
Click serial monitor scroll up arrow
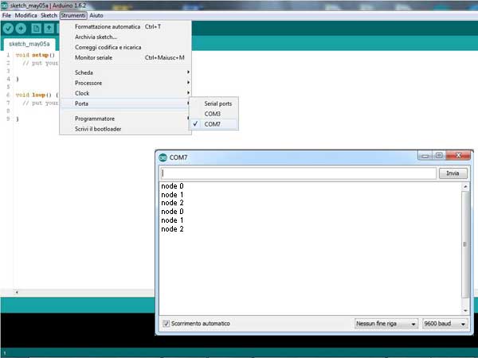465,186
